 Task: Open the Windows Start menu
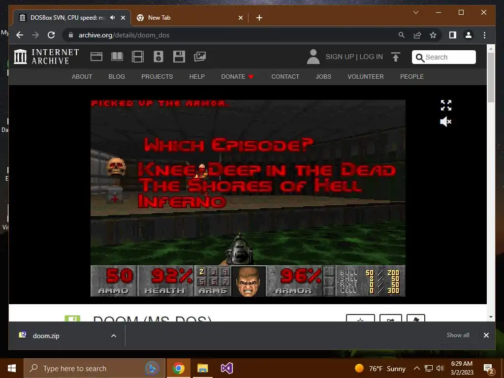[12, 368]
